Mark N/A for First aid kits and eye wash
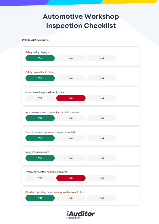The width and height of the screenshot is (159, 224). (x=102, y=138)
